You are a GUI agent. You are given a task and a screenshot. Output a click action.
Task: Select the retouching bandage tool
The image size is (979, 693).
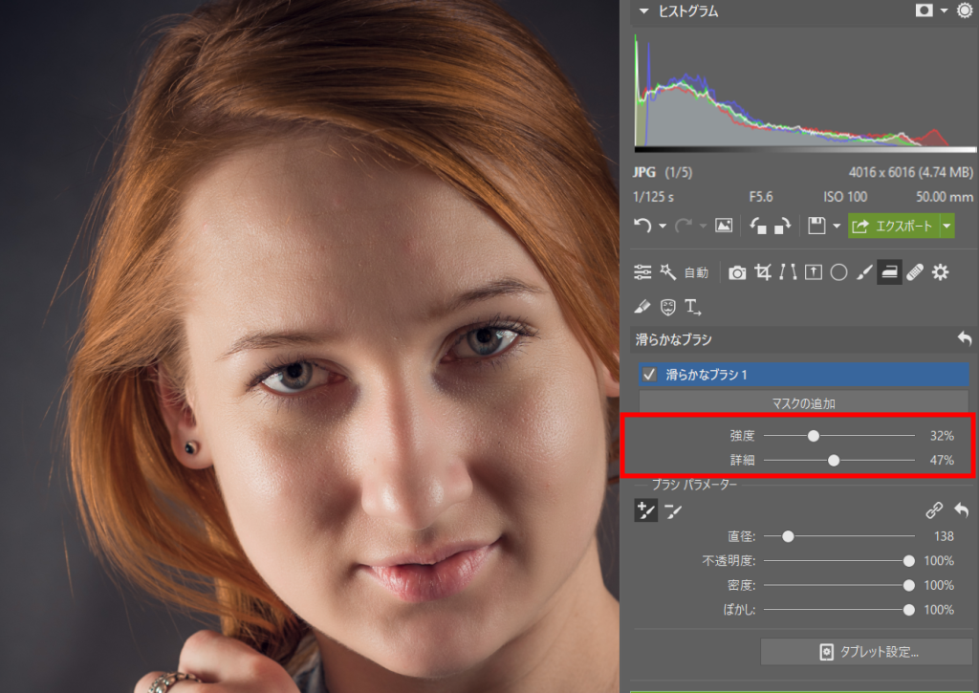915,272
